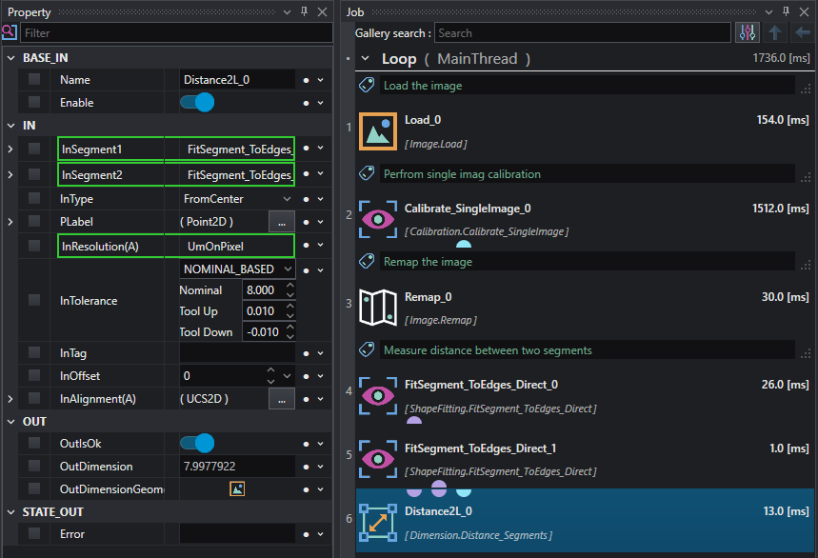Click the Calibrate_SingleImage_0 eye icon
Viewport: 818px width, 558px height.
coord(377,219)
